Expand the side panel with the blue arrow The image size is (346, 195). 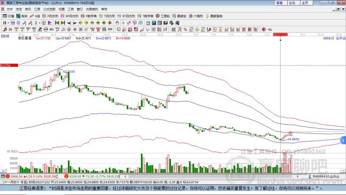[x=343, y=140]
